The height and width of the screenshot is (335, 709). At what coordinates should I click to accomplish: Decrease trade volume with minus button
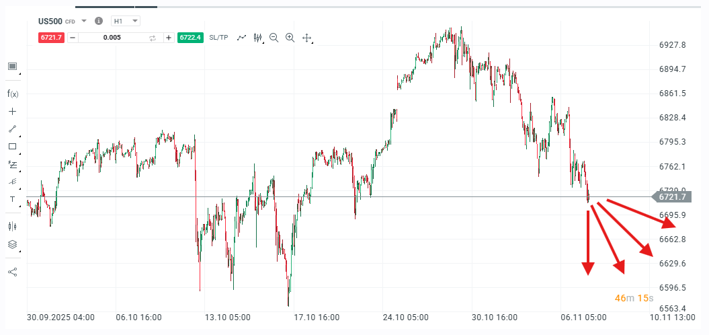(x=73, y=38)
